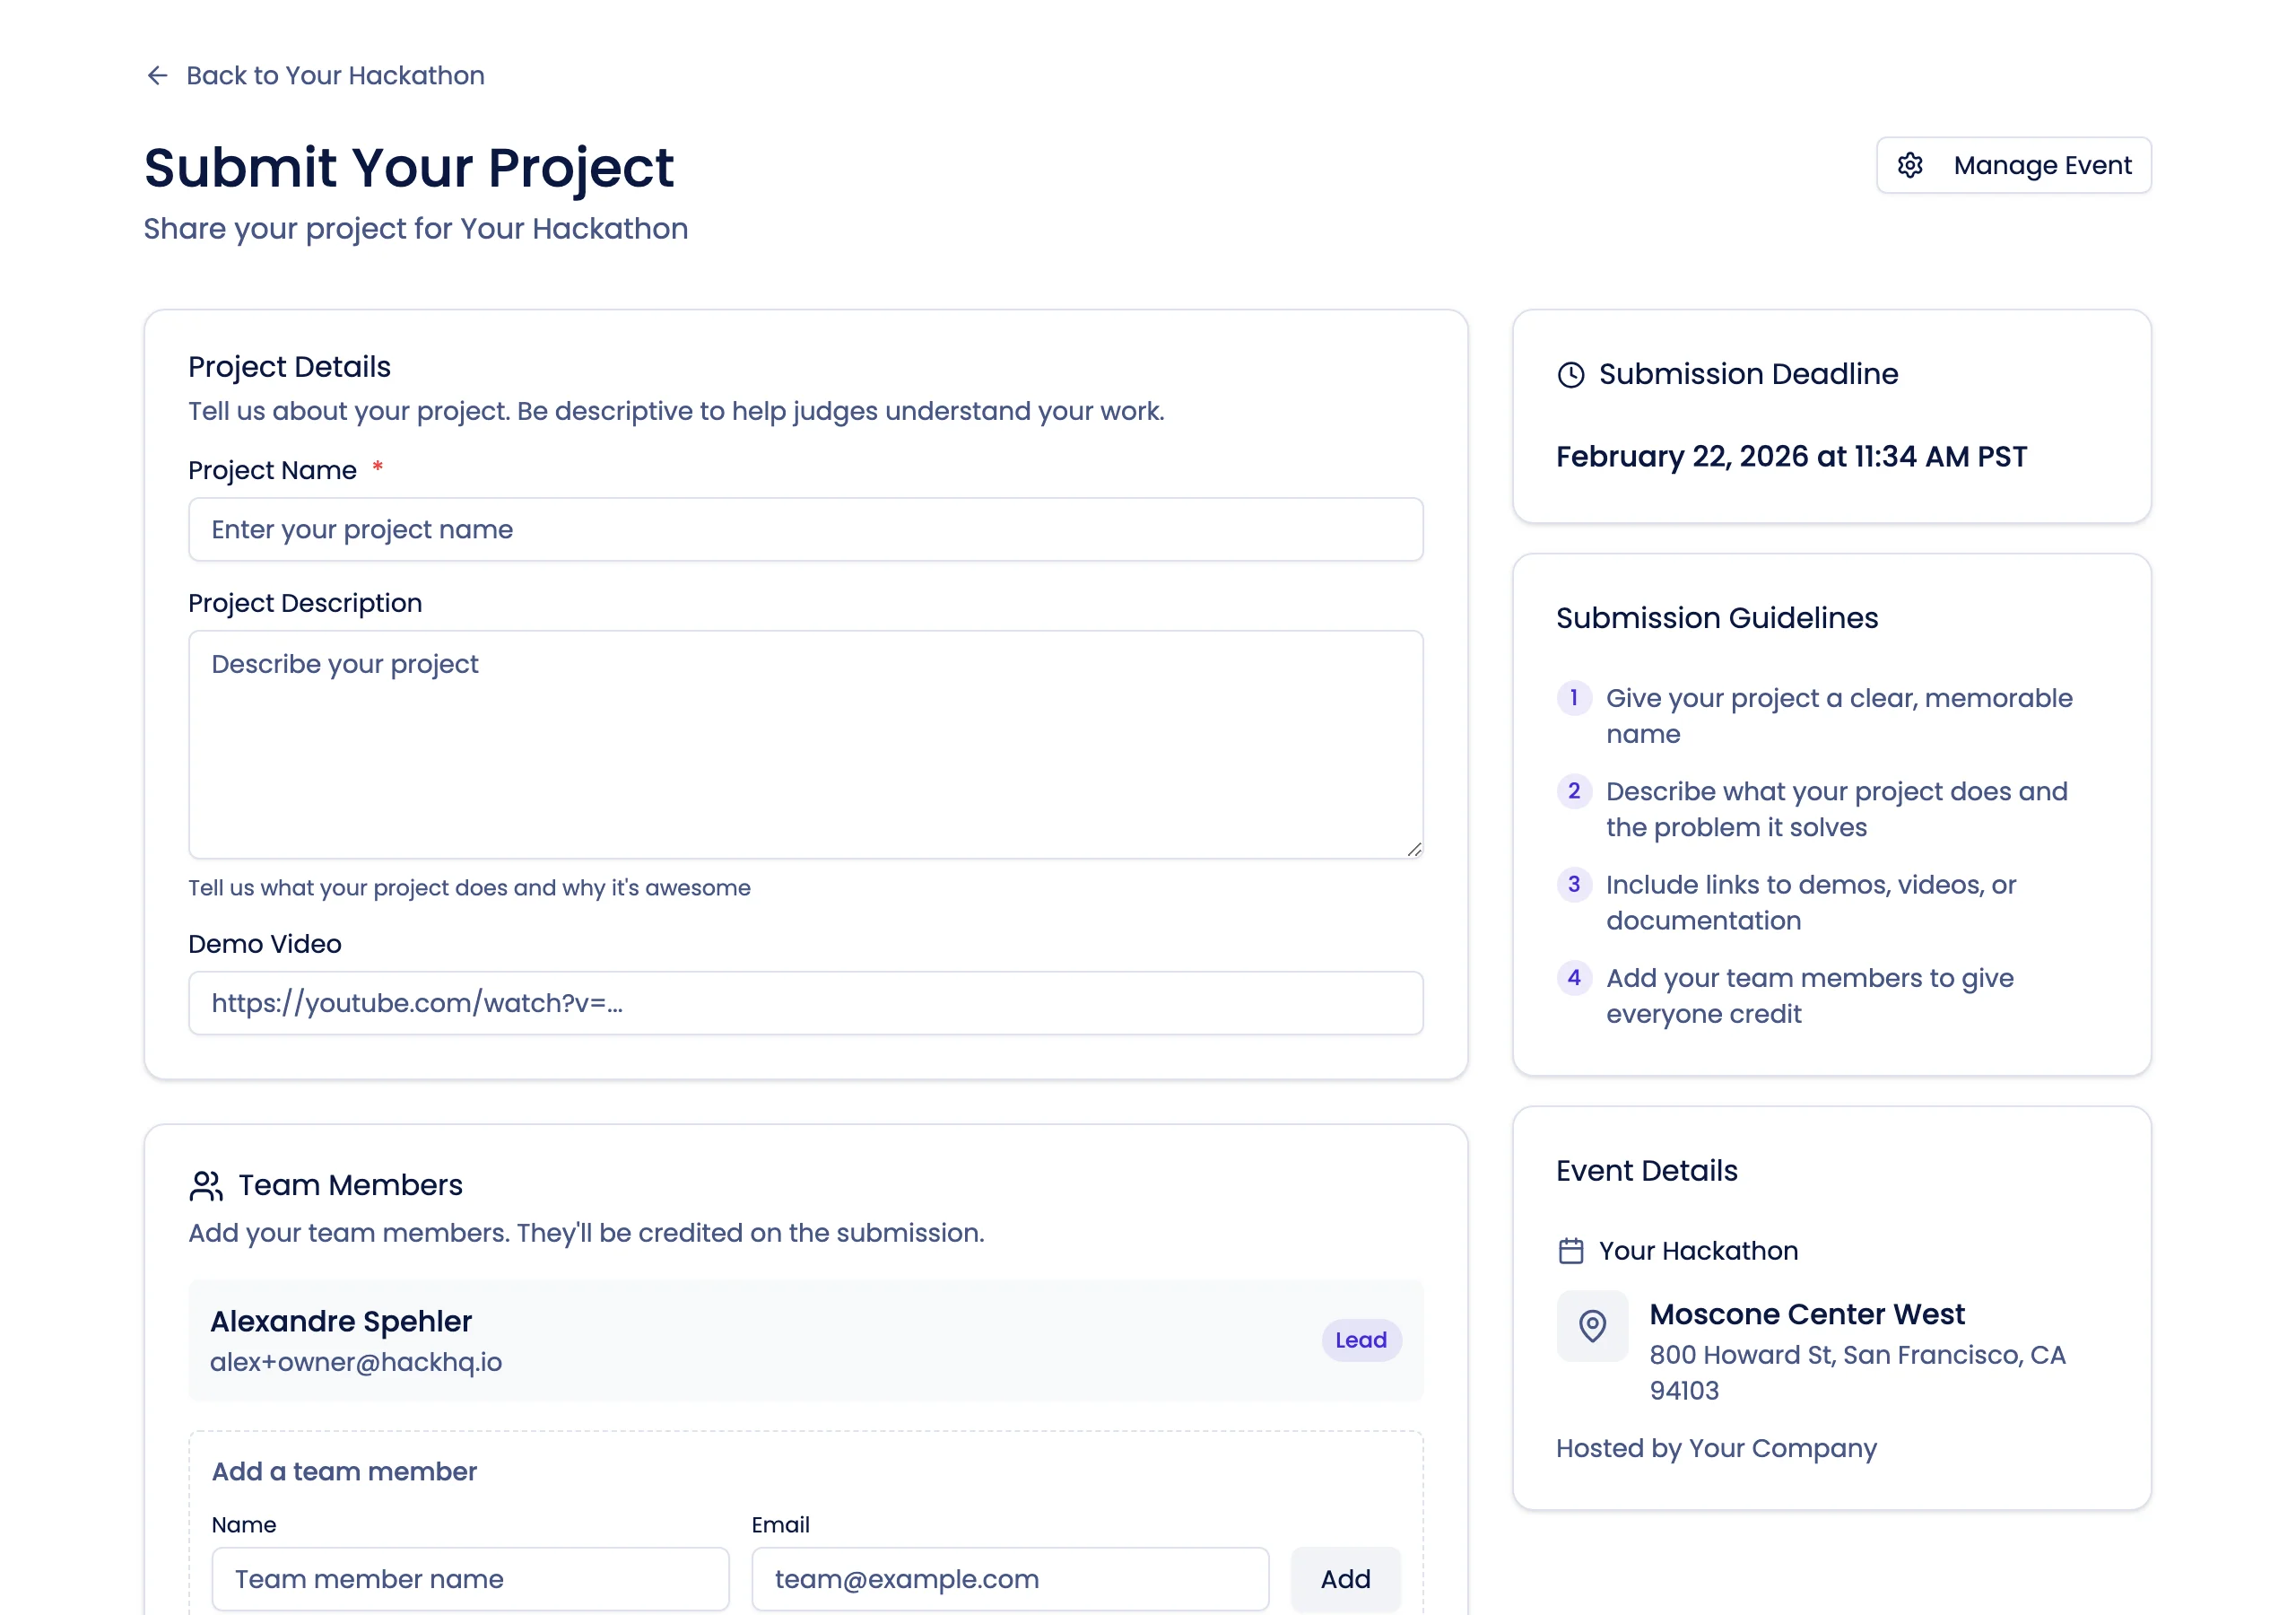Click the location pin icon for Moscone Center West
Image resolution: width=2296 pixels, height=1615 pixels.
coord(1592,1326)
